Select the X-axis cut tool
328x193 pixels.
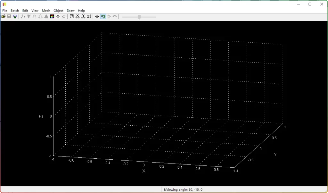78,16
